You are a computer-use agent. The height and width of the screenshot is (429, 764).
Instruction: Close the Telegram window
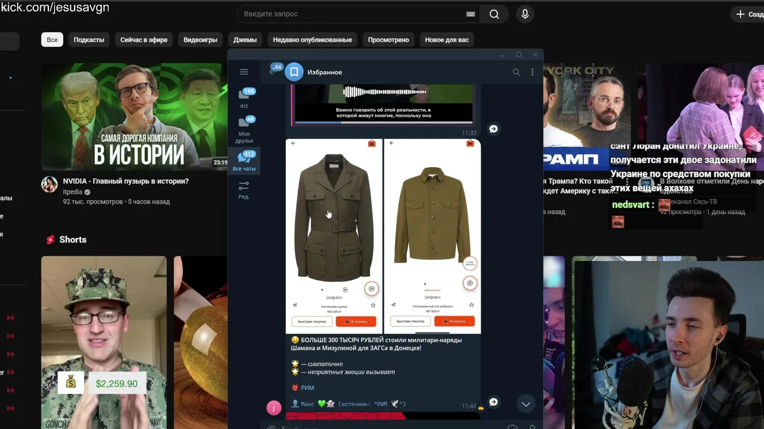point(535,55)
